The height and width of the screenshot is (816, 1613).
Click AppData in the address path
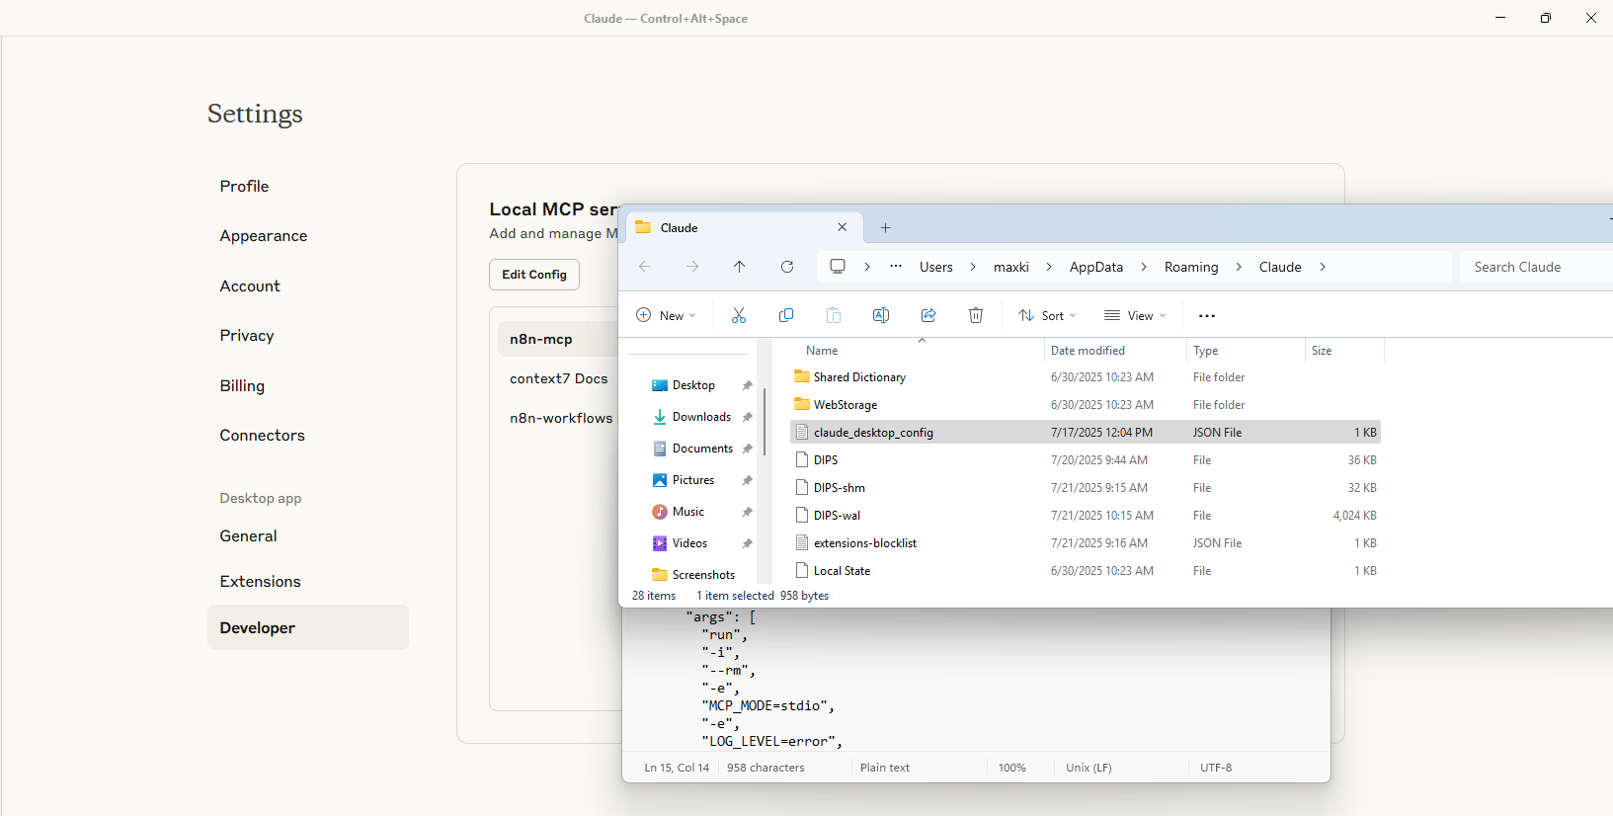1096,267
